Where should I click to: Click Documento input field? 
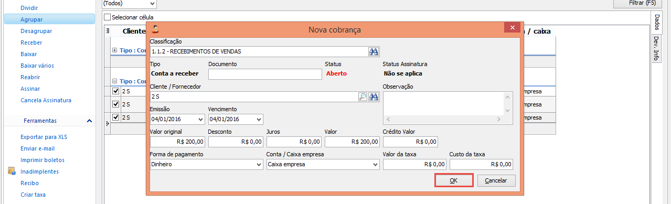tap(264, 74)
